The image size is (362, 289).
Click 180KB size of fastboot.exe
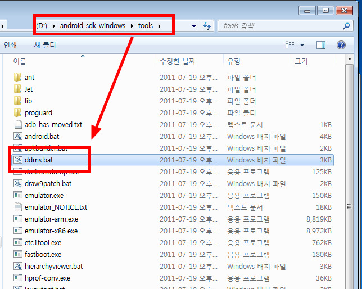point(322,254)
